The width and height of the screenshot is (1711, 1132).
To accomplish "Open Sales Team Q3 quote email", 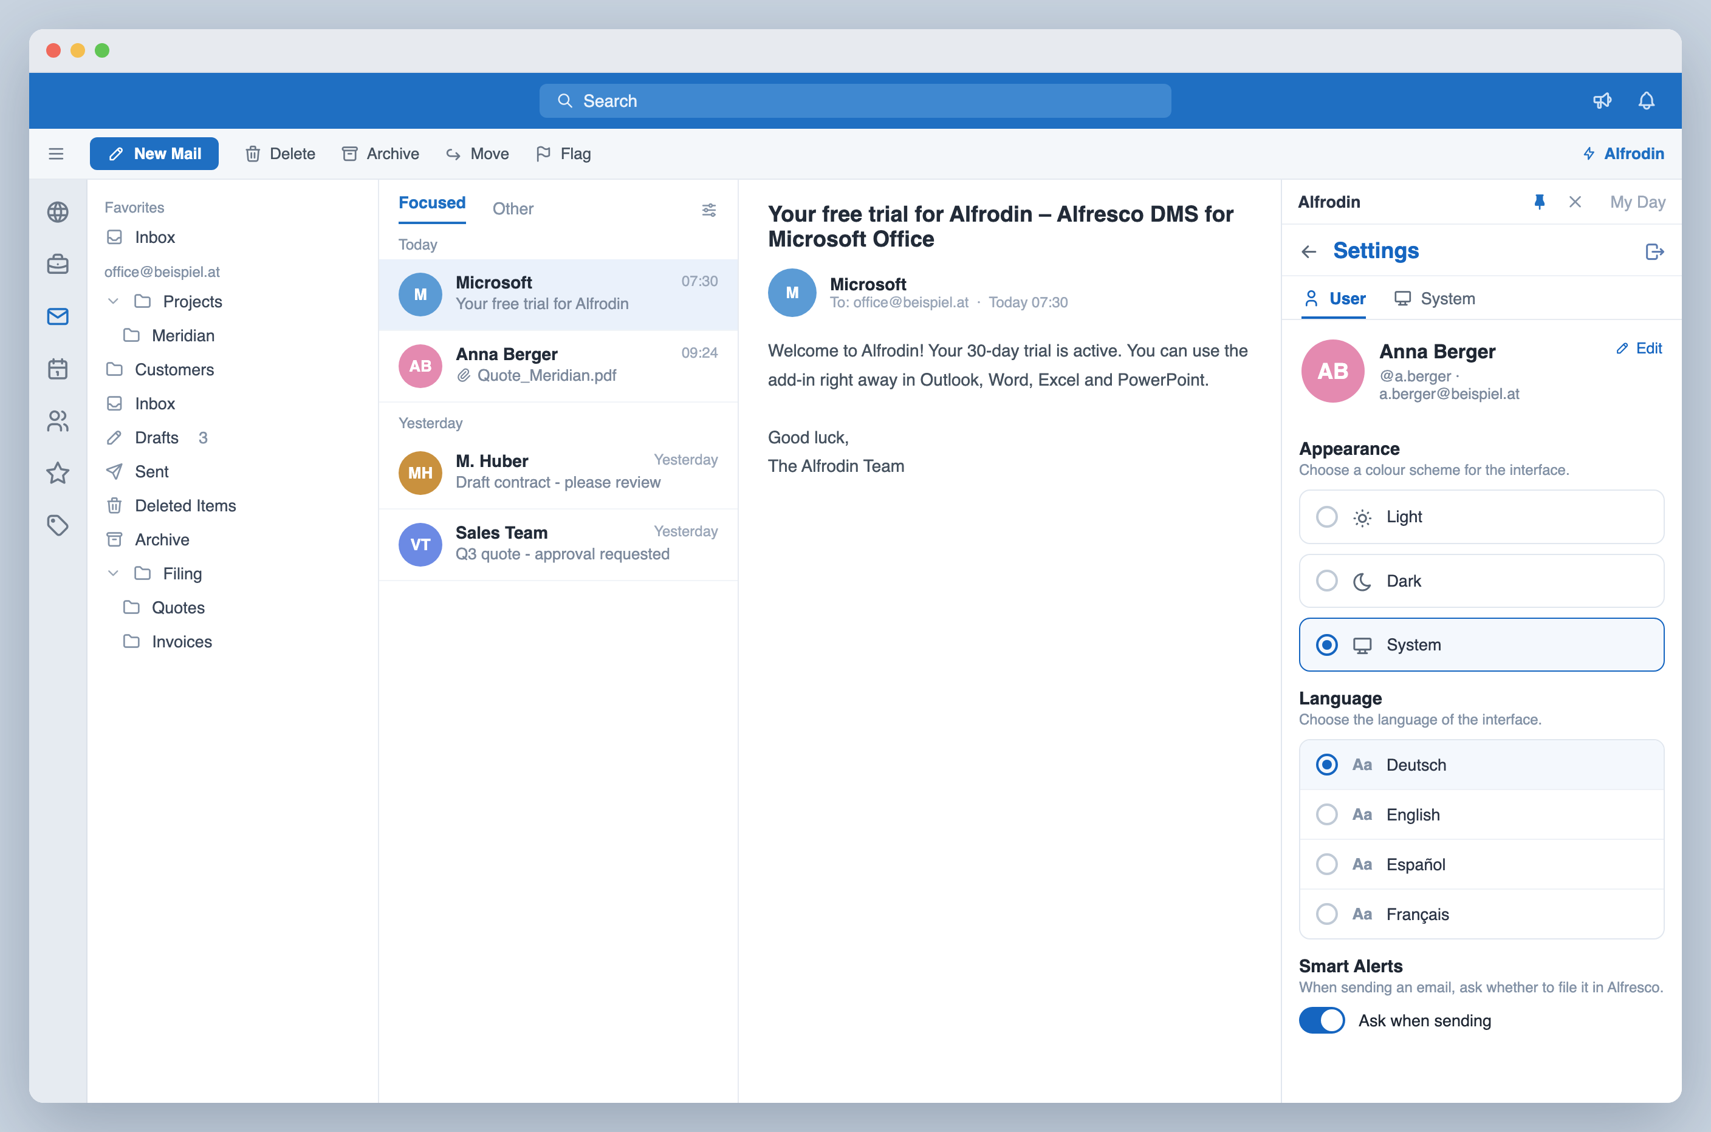I will pyautogui.click(x=558, y=544).
